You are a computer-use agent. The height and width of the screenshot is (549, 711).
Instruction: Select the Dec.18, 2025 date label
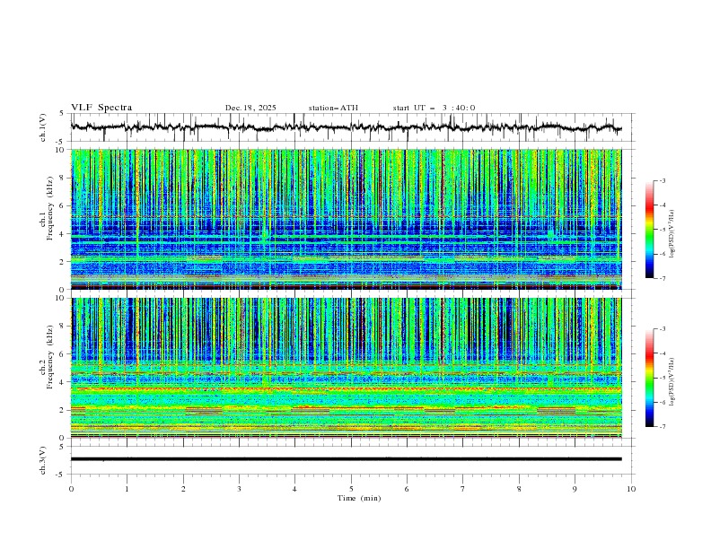(250, 108)
